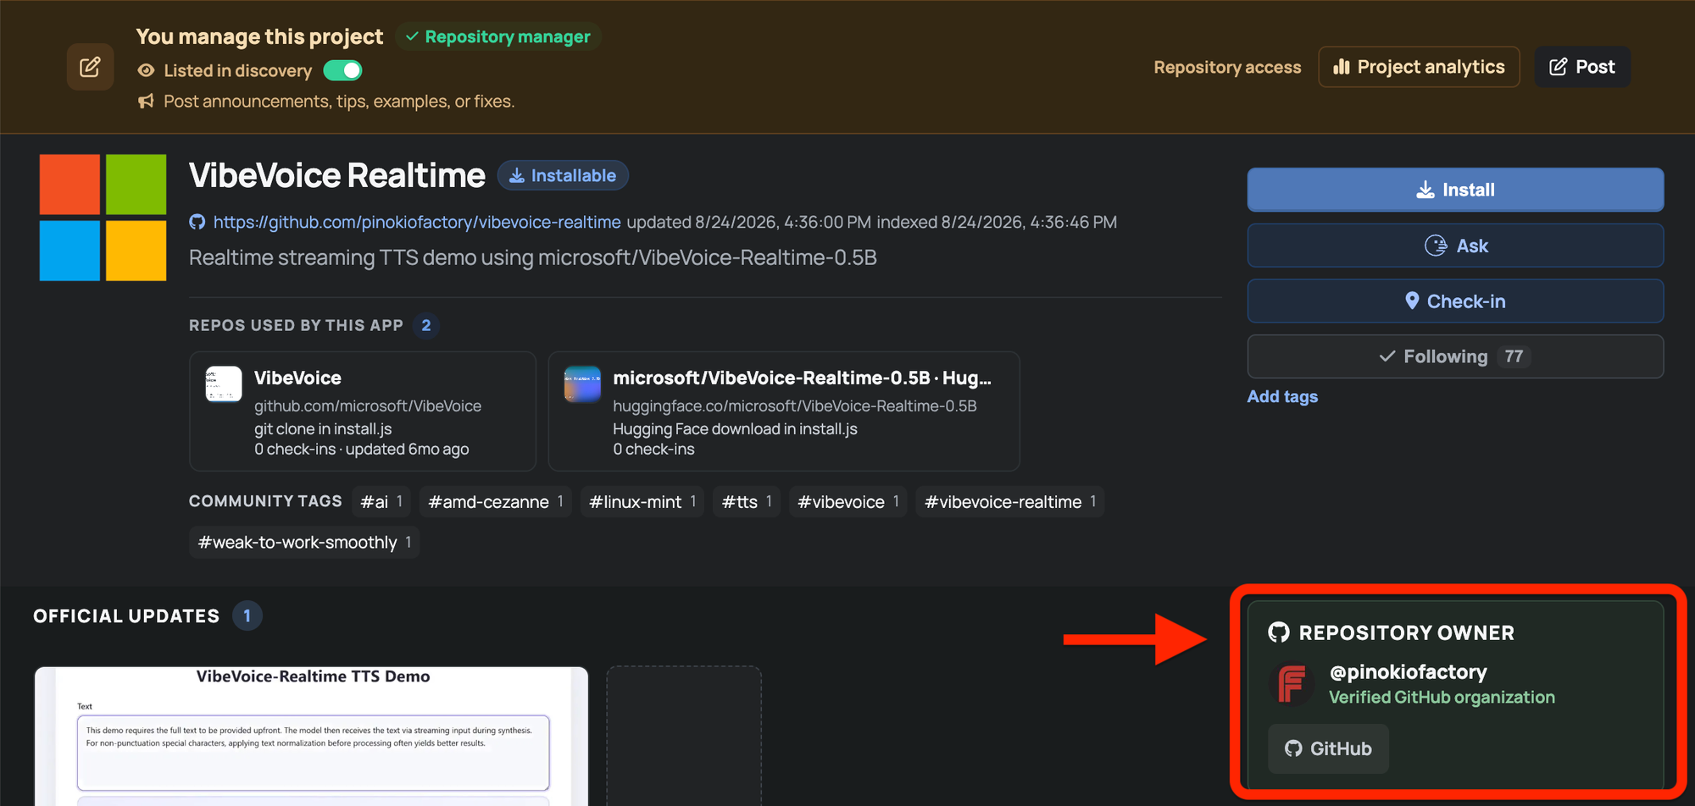Click the Add tags link
The width and height of the screenshot is (1695, 806).
click(x=1282, y=396)
